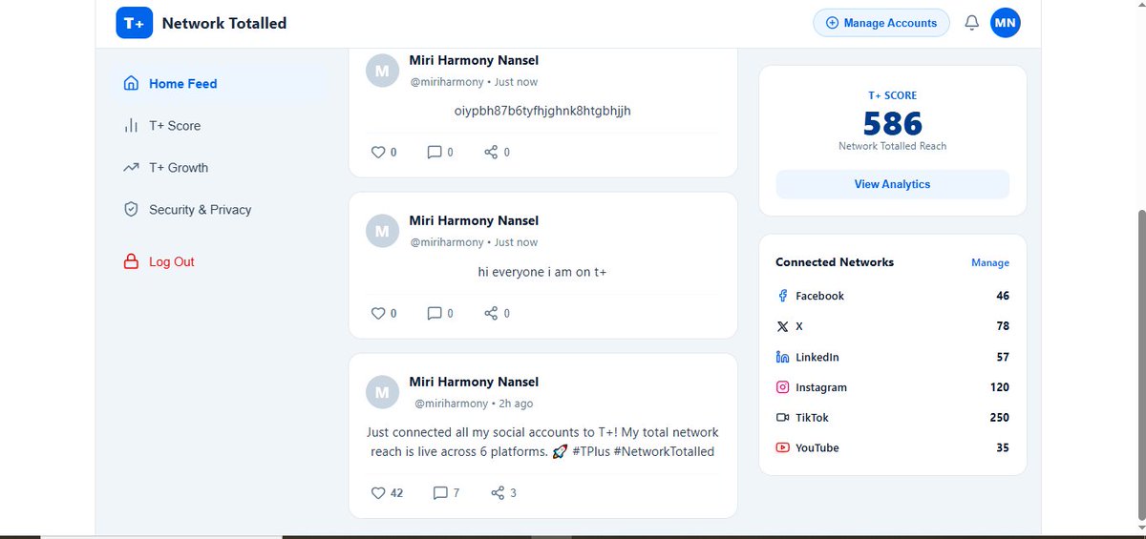Click View Analytics button
This screenshot has height=539, width=1146.
coord(892,184)
